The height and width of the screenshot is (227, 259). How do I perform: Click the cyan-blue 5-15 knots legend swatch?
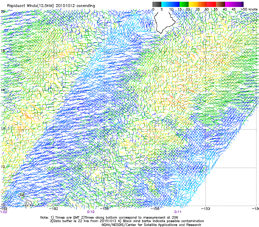170,4
